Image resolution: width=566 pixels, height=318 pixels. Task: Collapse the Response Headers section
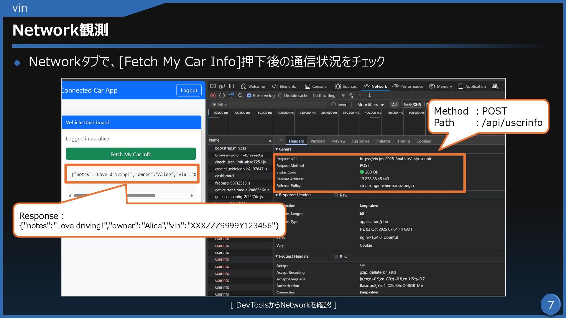277,195
